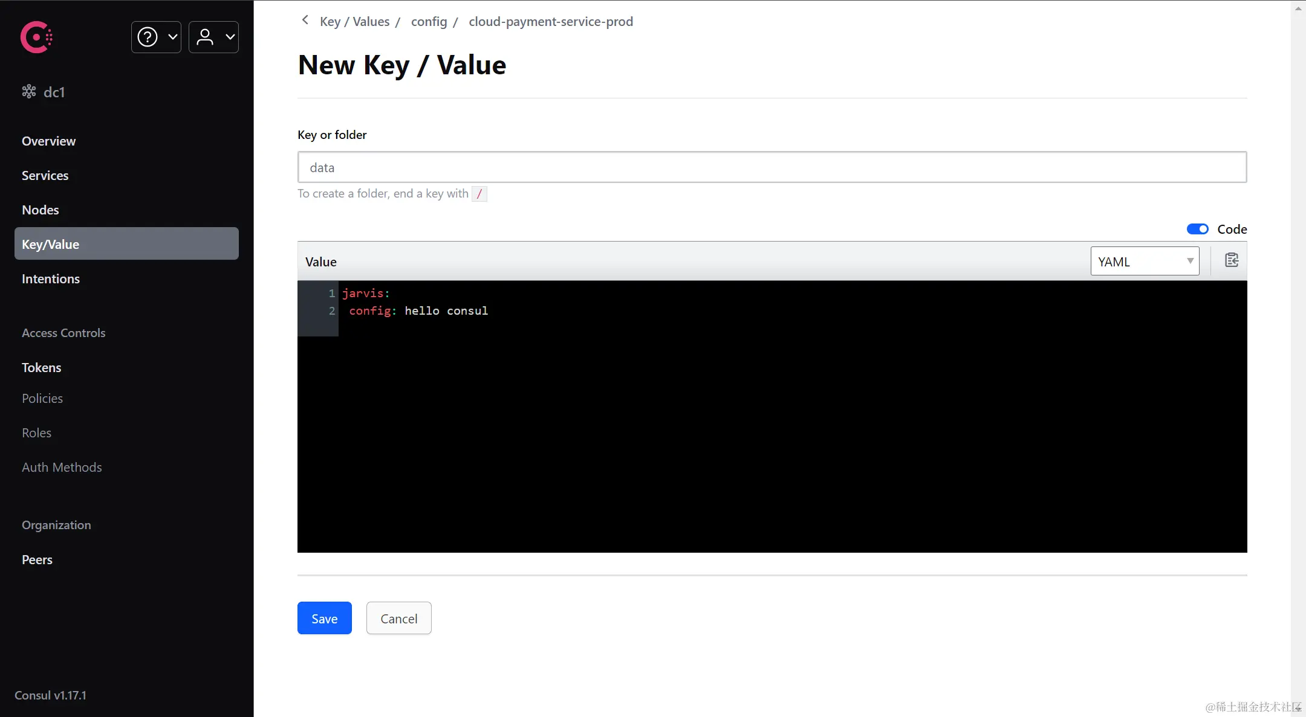Click the back chevron in breadcrumb
The height and width of the screenshot is (717, 1306).
[x=305, y=21]
